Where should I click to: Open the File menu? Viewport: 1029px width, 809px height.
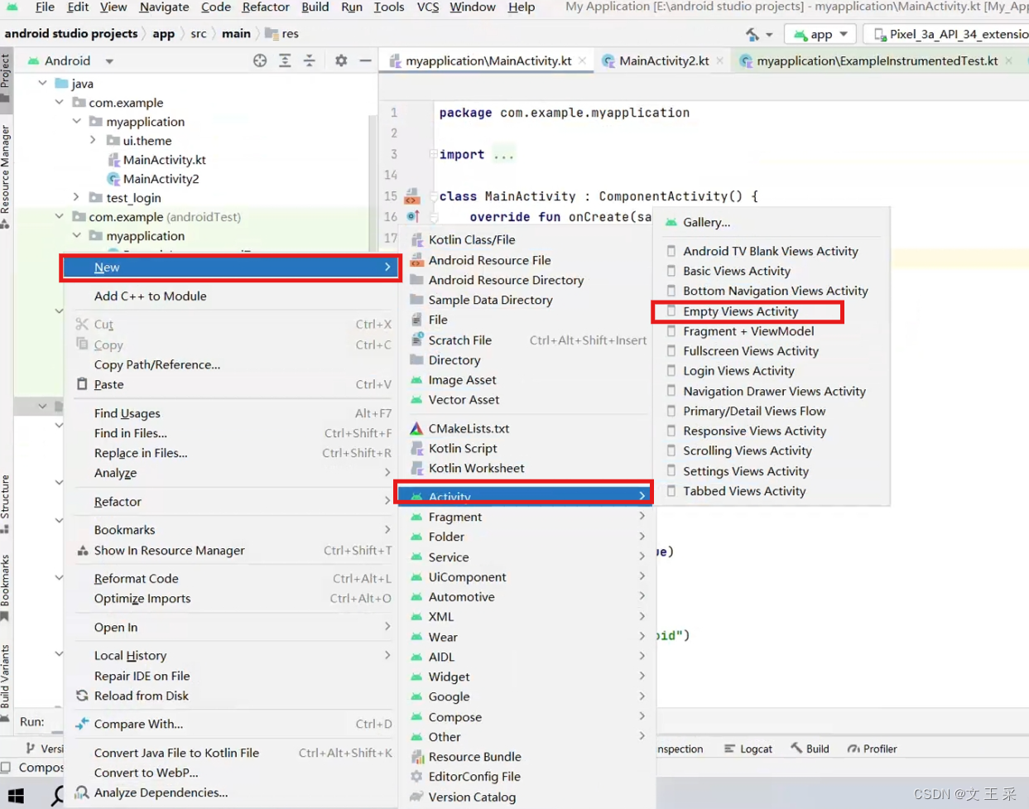pos(45,7)
